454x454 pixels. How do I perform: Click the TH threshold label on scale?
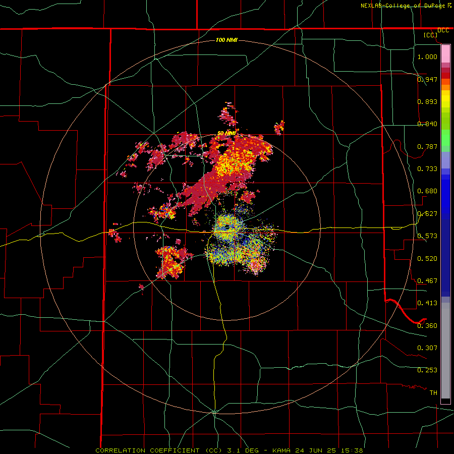(x=433, y=392)
